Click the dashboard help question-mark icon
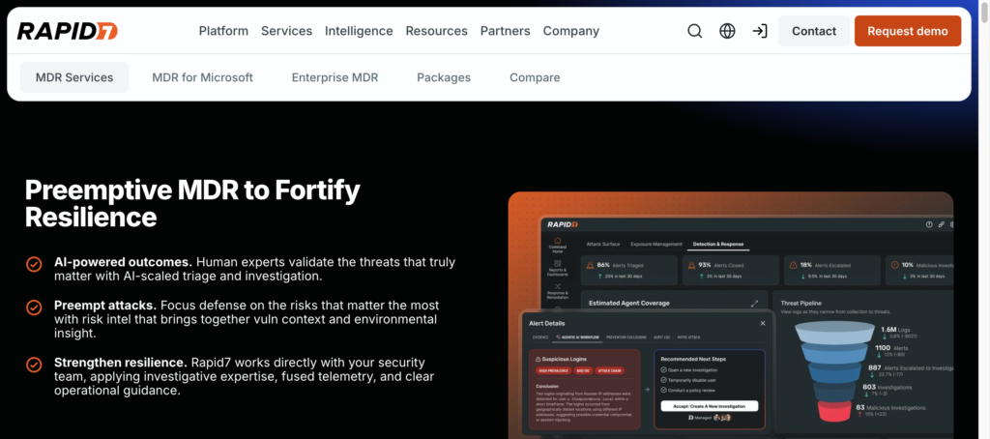The height and width of the screenshot is (439, 990). coord(929,224)
